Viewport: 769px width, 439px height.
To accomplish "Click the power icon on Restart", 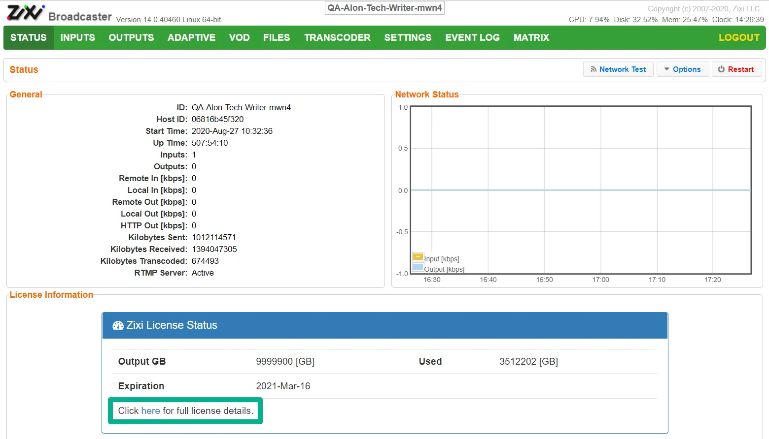I will [x=721, y=69].
